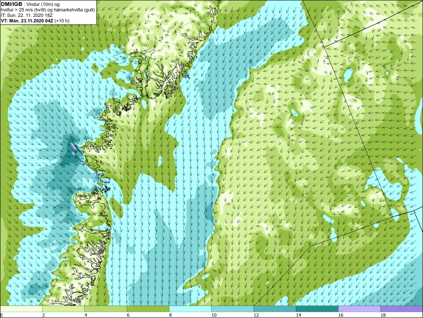
Task: Click the legend scale label '12'
Action: tap(256, 315)
